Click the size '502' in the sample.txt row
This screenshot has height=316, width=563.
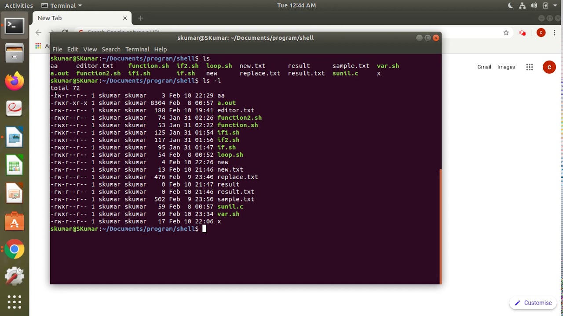160,200
